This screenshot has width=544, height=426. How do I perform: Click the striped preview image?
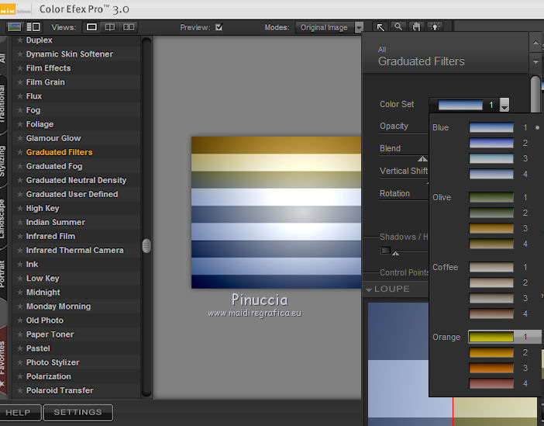[x=276, y=213]
